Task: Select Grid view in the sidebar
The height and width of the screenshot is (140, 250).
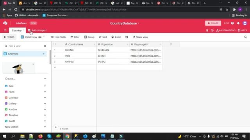Action: tap(25, 54)
